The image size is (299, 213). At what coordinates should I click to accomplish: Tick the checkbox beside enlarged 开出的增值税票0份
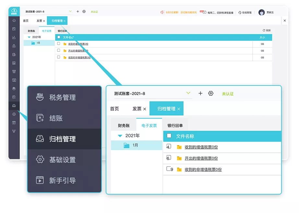168,158
